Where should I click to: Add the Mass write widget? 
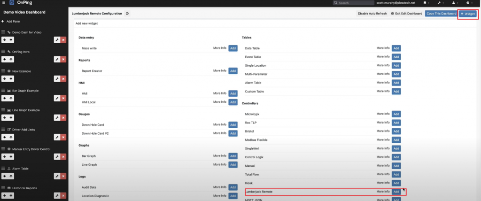(x=233, y=48)
